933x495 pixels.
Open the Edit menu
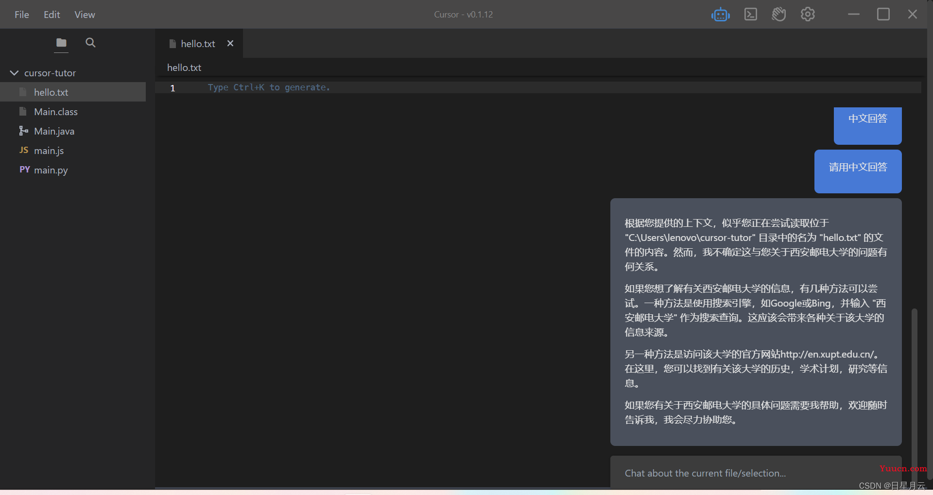(x=52, y=15)
